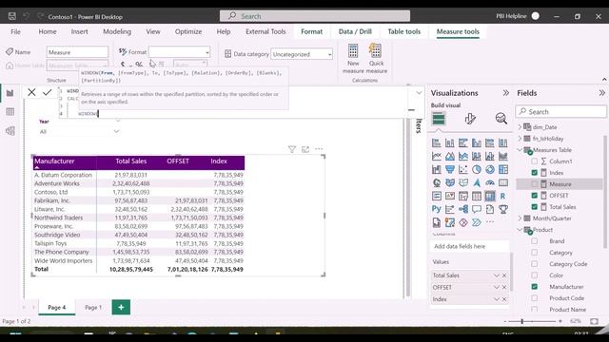Choose the Azure map visual
The width and height of the screenshot is (609, 342).
coord(477,182)
